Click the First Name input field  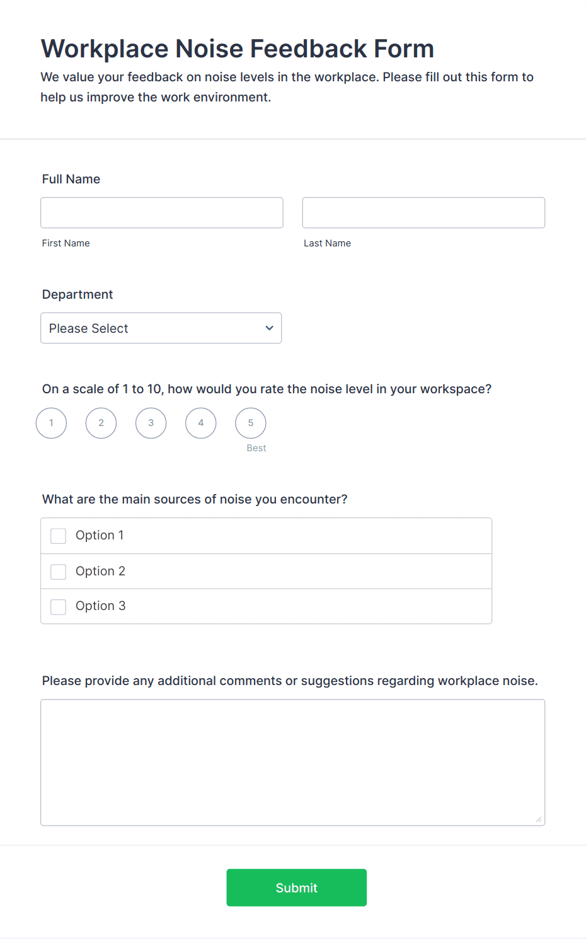(x=162, y=212)
